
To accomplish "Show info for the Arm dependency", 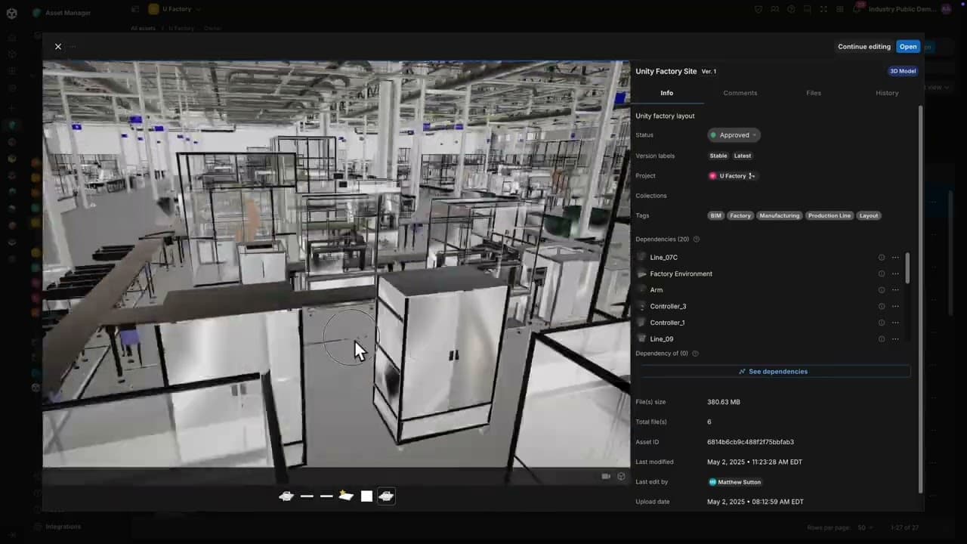I will coord(881,290).
